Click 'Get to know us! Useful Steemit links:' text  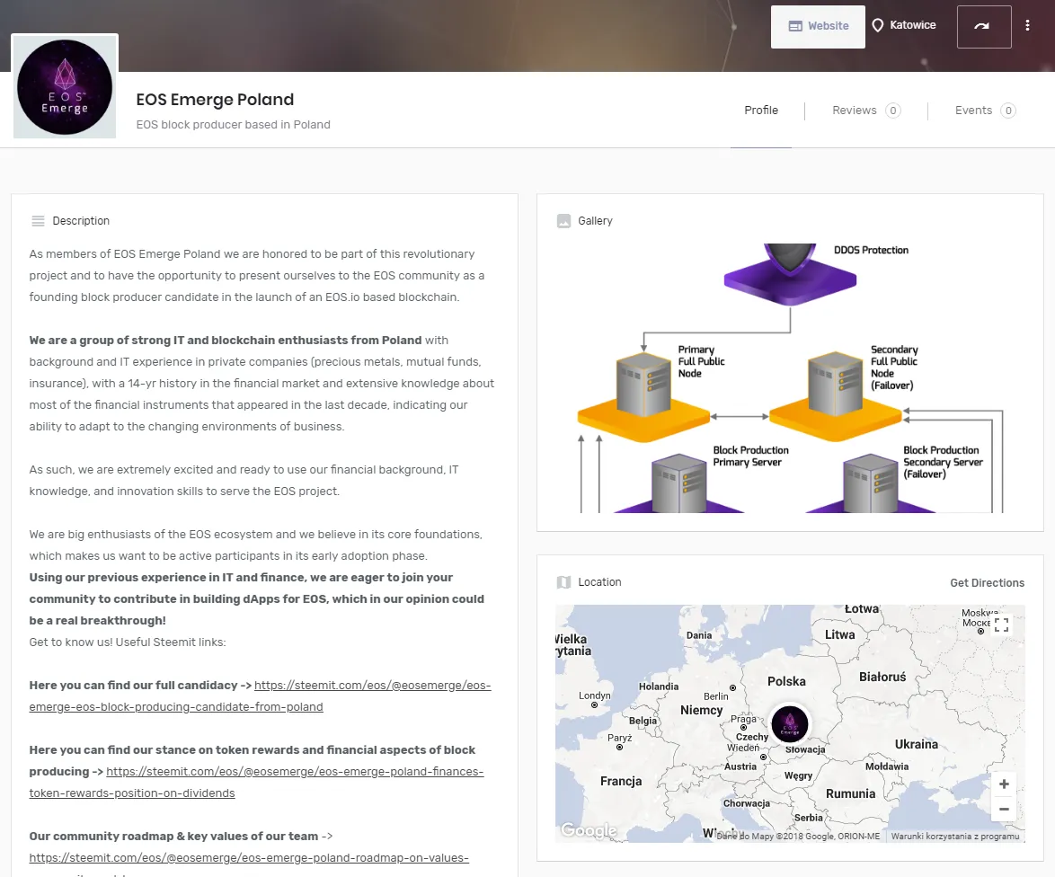point(128,642)
